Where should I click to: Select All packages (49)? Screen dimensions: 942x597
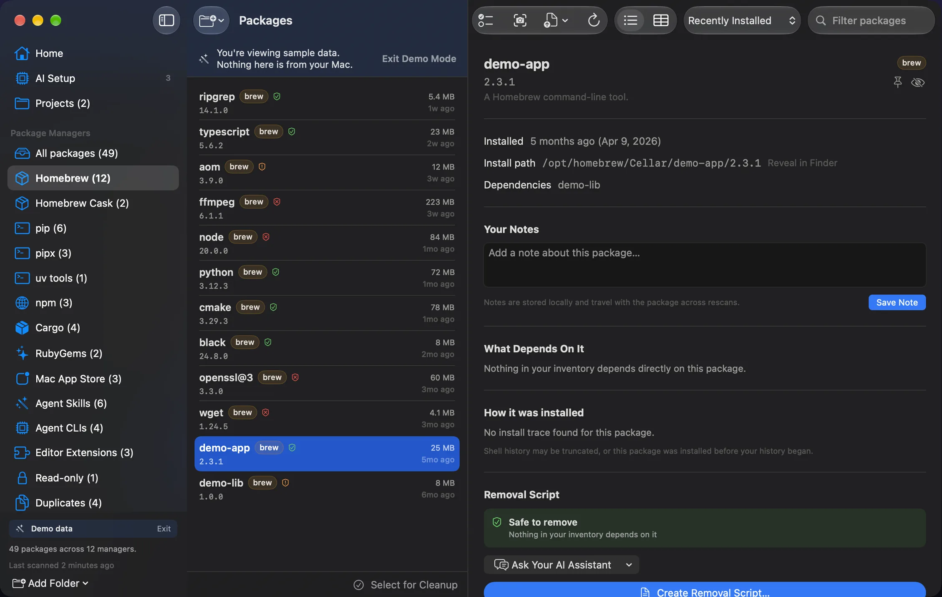[93, 153]
